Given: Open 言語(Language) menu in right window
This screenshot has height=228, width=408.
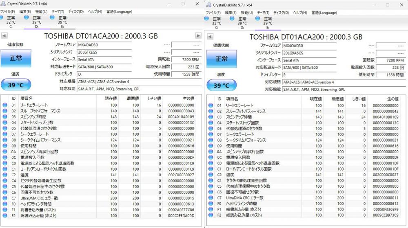Looking at the screenshot, I should click(324, 13).
